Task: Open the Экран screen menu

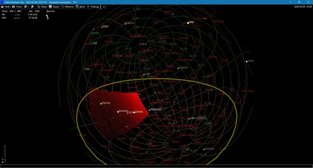Action: click(x=54, y=7)
